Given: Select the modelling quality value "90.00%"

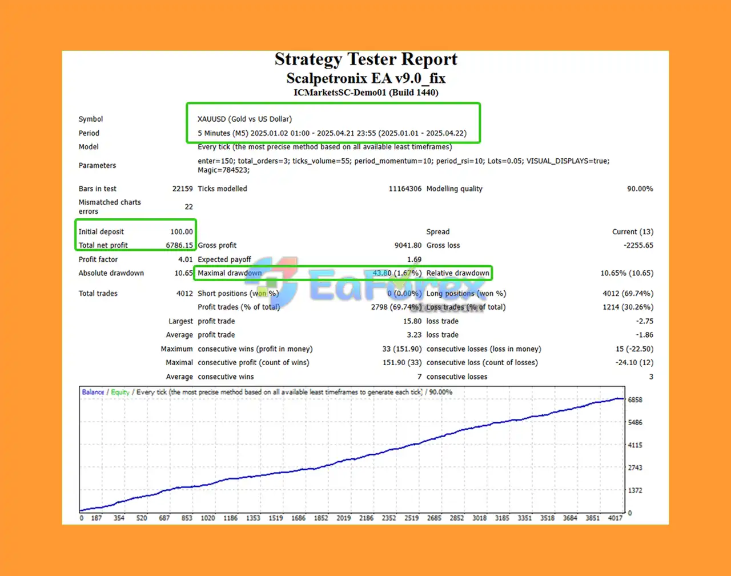Looking at the screenshot, I should [640, 189].
